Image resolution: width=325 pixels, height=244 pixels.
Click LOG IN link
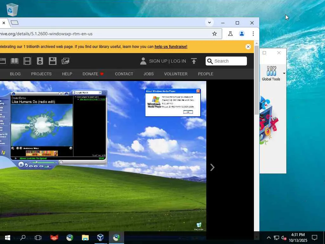pyautogui.click(x=178, y=61)
